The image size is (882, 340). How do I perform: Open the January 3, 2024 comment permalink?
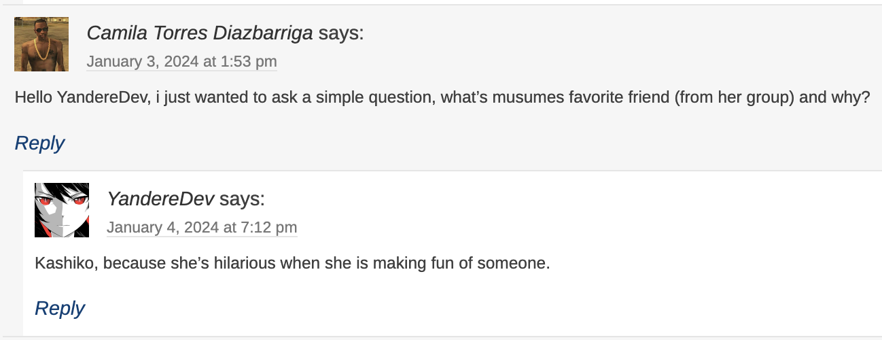[181, 62]
